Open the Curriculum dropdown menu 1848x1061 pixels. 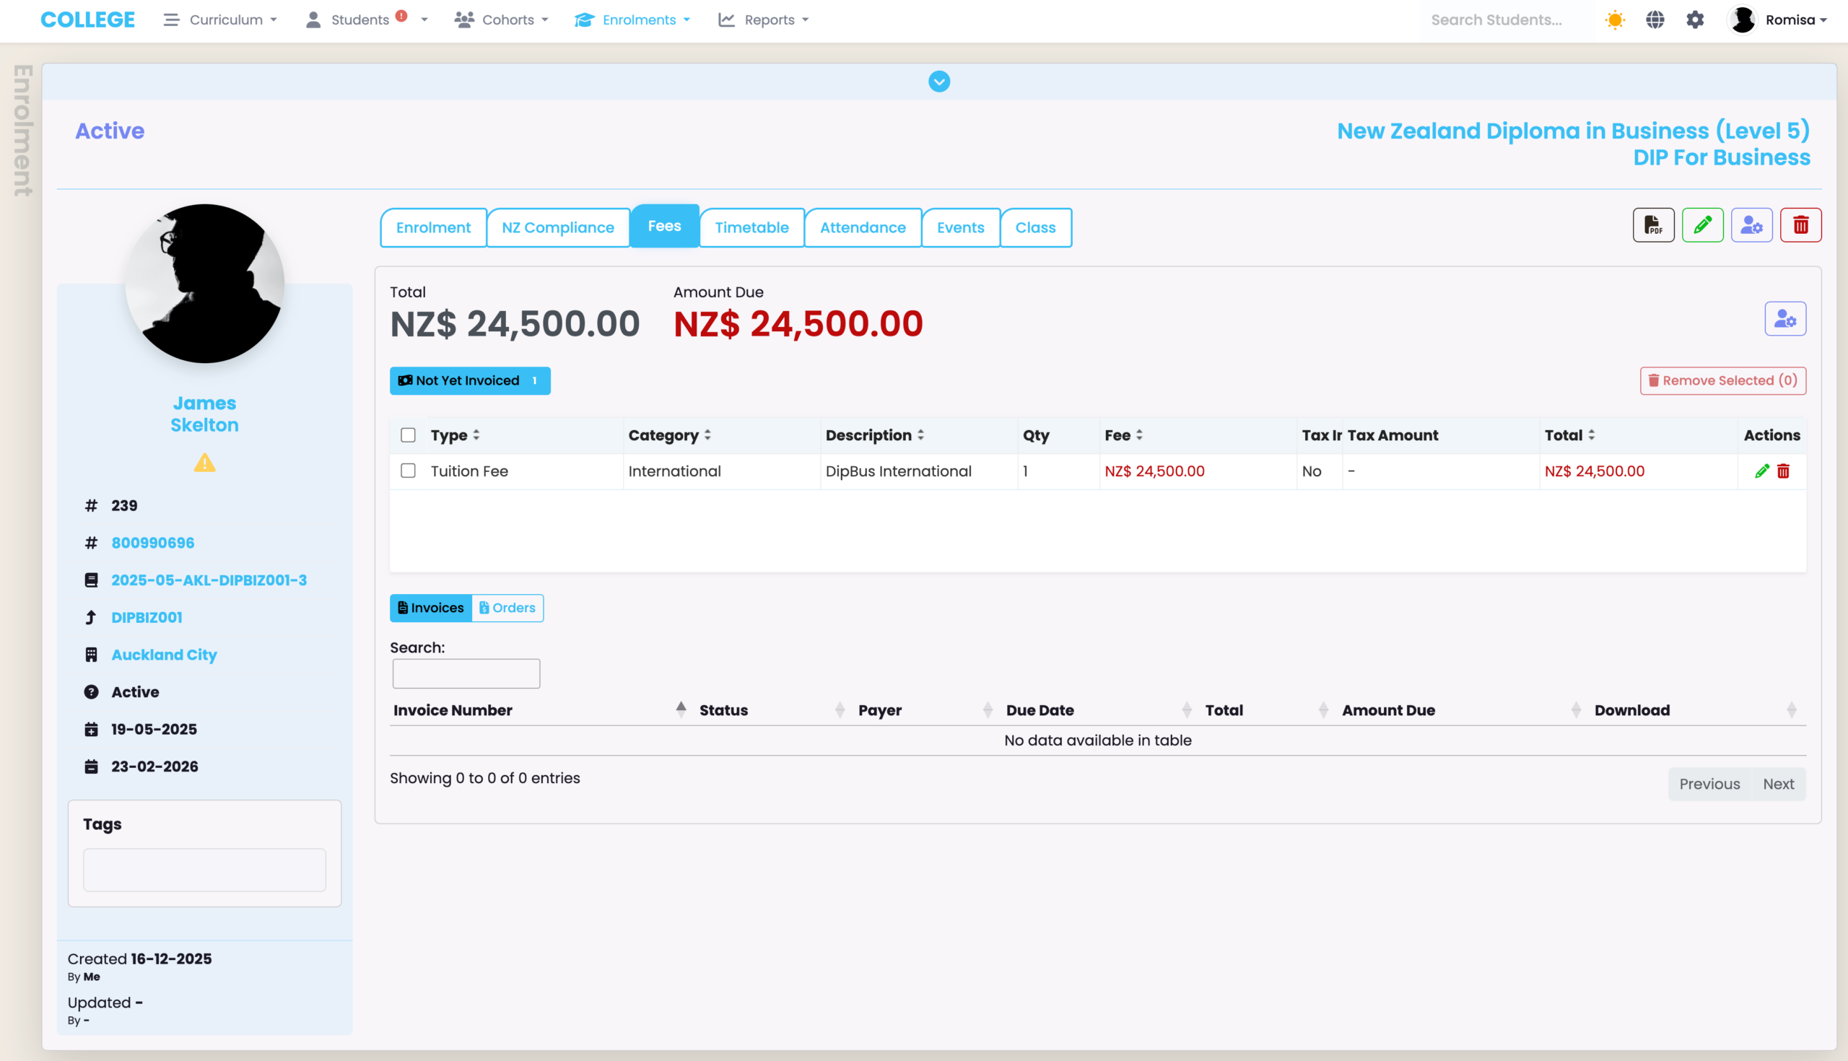221,19
